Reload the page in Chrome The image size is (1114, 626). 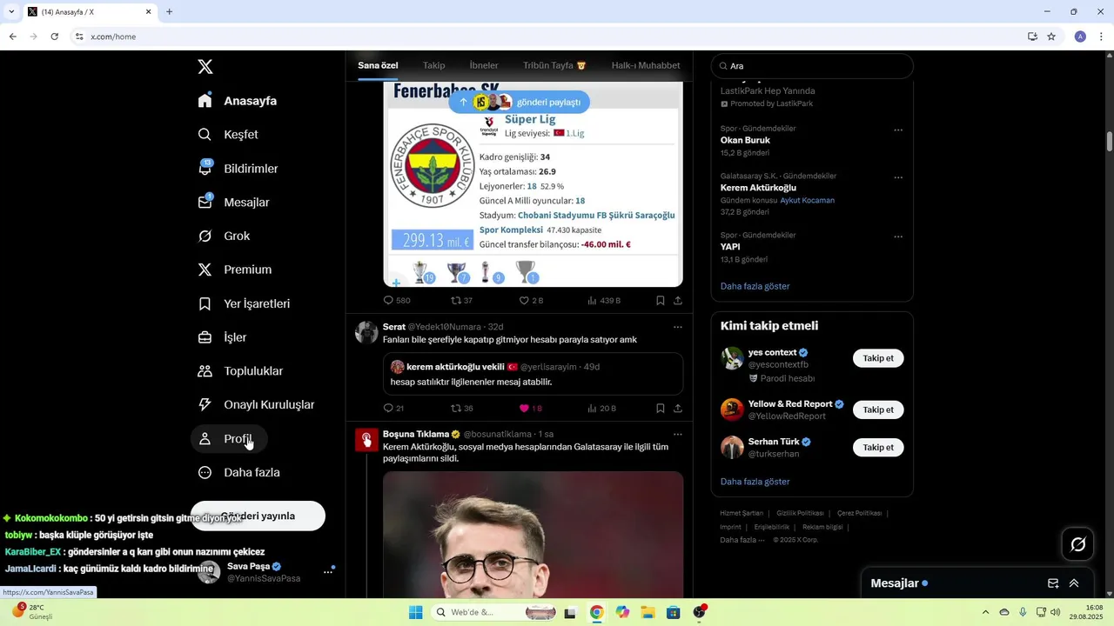click(54, 37)
